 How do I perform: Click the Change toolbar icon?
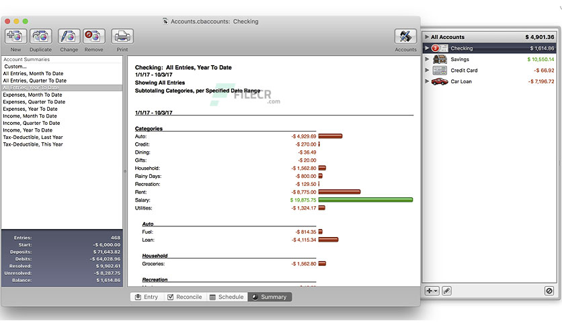click(69, 36)
